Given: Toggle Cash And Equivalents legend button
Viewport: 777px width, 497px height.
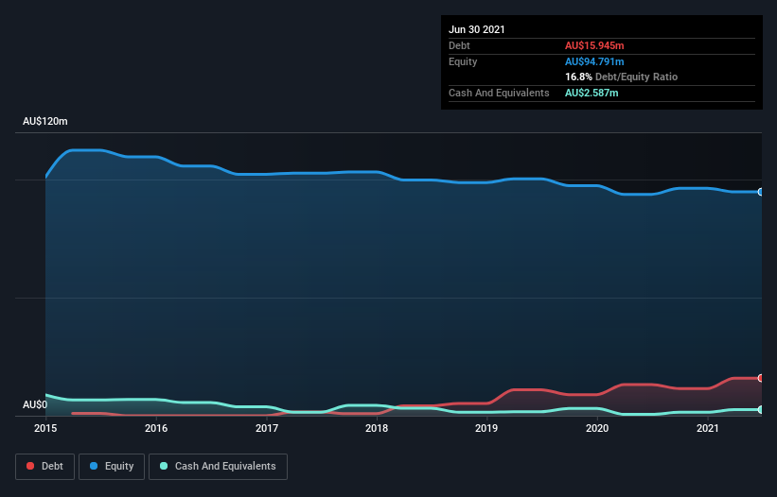Looking at the screenshot, I should tap(218, 467).
